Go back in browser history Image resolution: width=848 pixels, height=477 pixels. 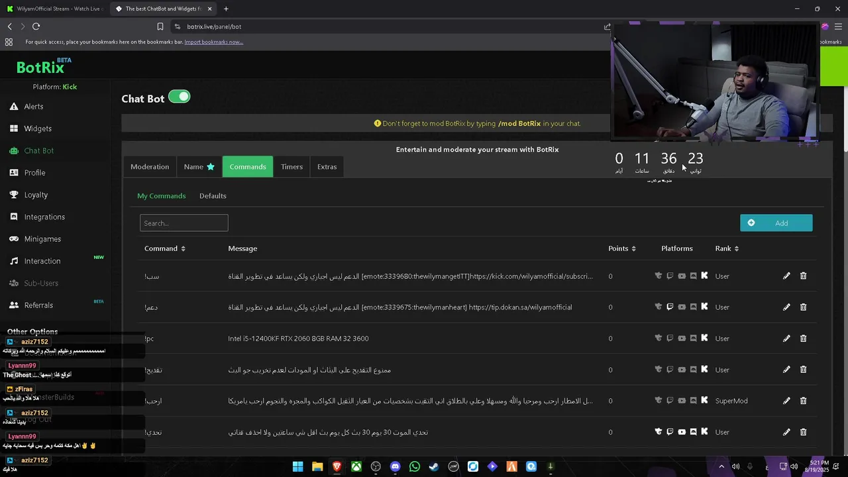click(9, 26)
